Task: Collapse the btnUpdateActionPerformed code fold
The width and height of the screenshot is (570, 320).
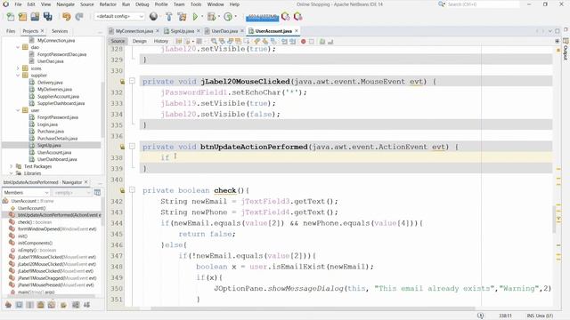Action: (133, 146)
